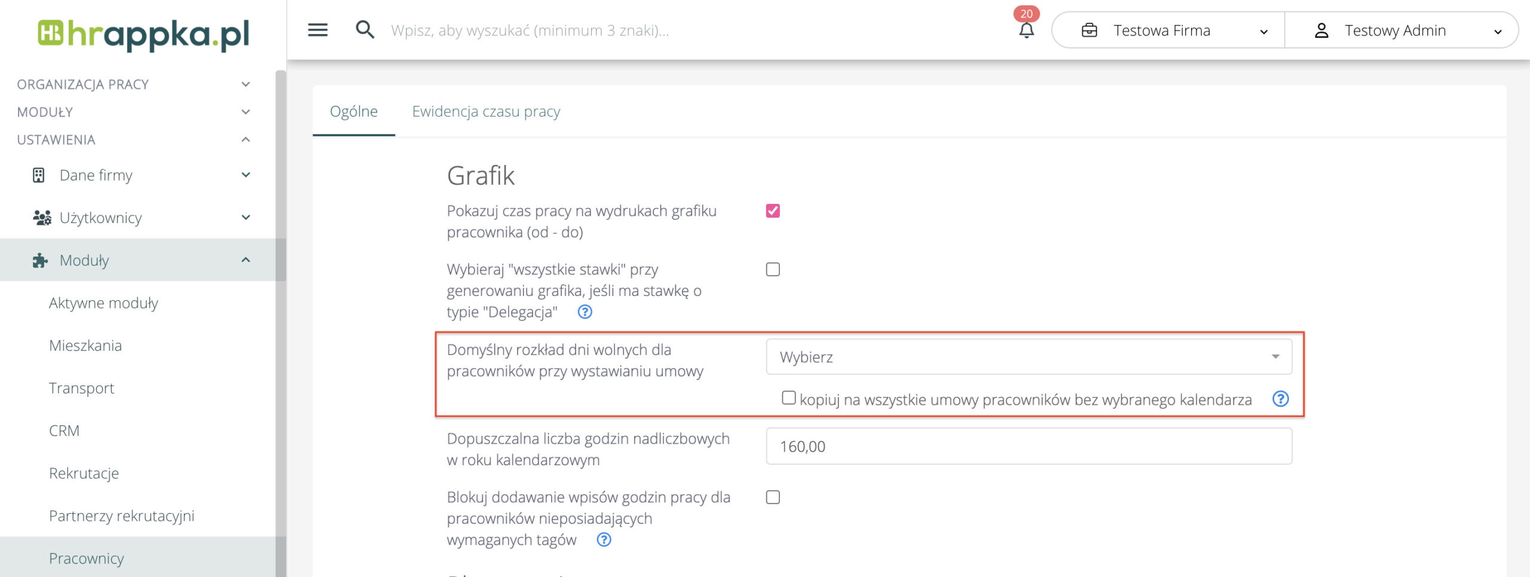1530x577 pixels.
Task: Click the overtime hours field showing 160,00
Action: [x=1028, y=447]
